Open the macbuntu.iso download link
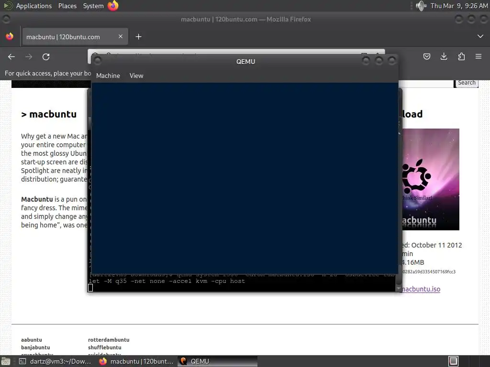 pos(421,289)
